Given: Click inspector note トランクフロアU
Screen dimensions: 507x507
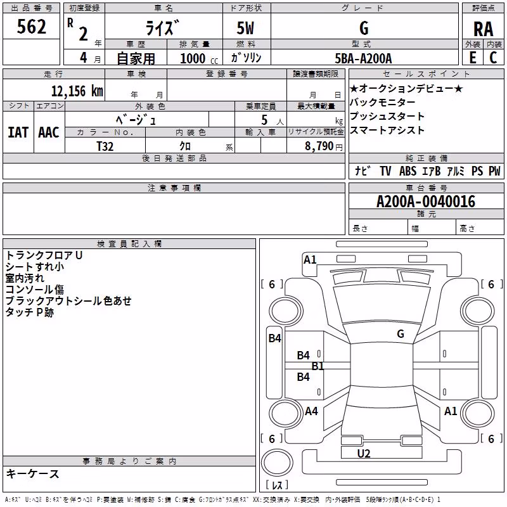Looking at the screenshot, I should click(x=44, y=255).
